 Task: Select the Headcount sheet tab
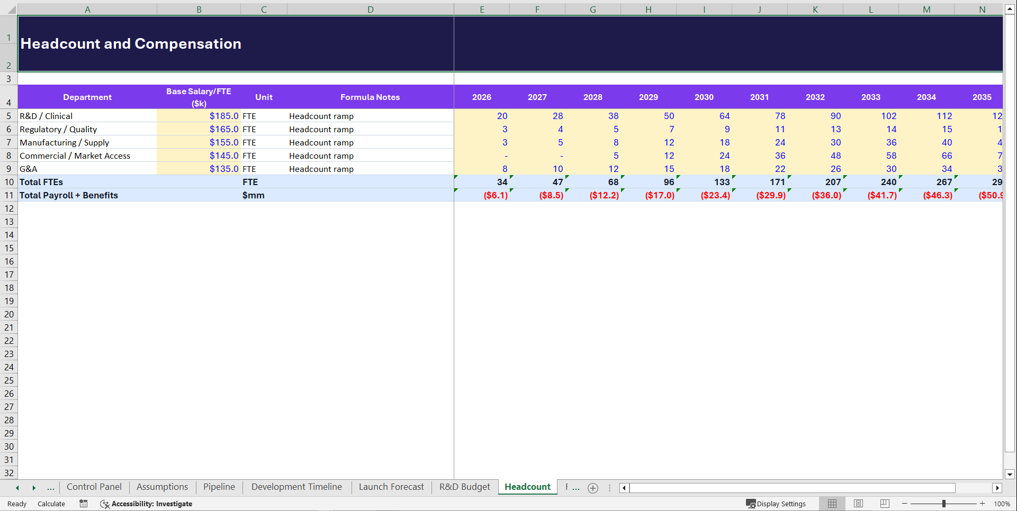click(x=527, y=487)
